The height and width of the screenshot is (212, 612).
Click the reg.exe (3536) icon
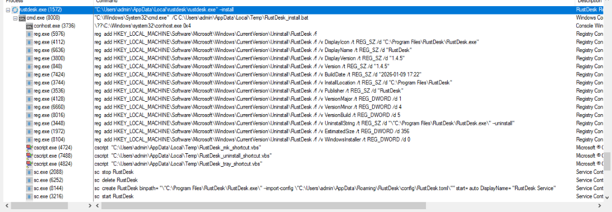[29, 91]
